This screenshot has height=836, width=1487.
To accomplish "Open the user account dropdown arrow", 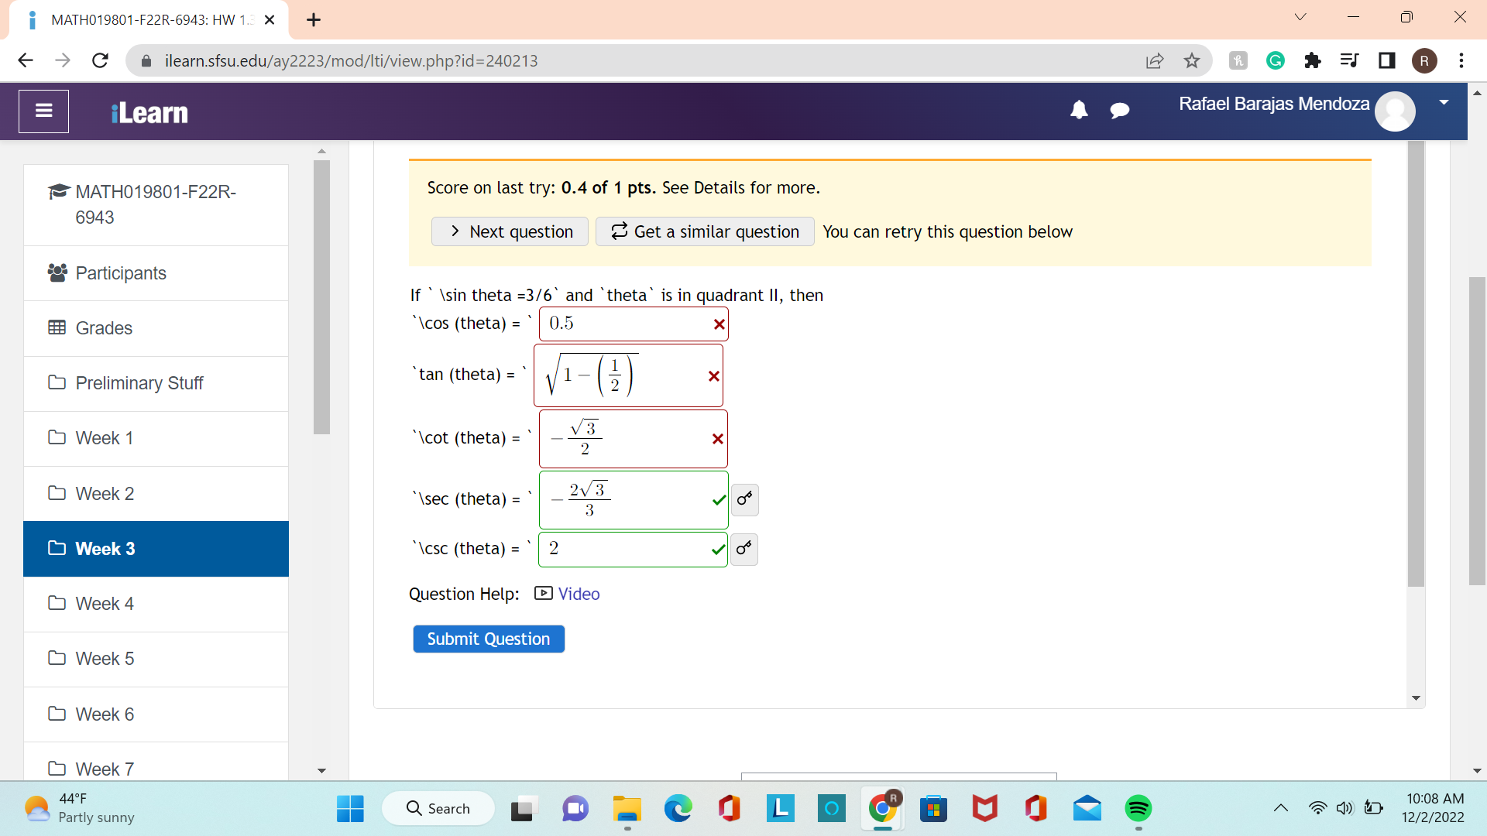I will (x=1444, y=103).
